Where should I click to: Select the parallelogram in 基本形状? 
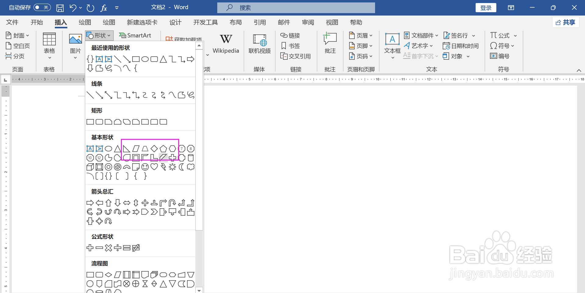click(136, 149)
